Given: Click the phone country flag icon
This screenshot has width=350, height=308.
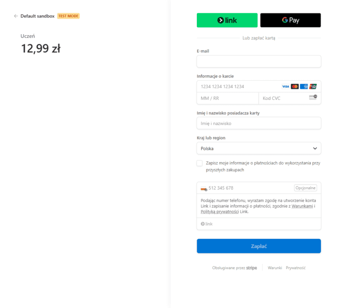Looking at the screenshot, I should 204,188.
